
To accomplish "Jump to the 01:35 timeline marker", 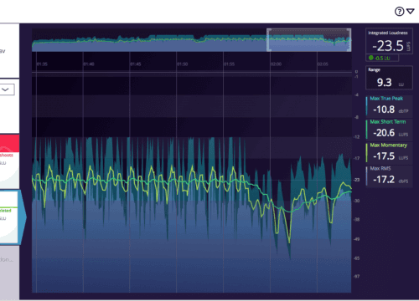I will 42,64.
